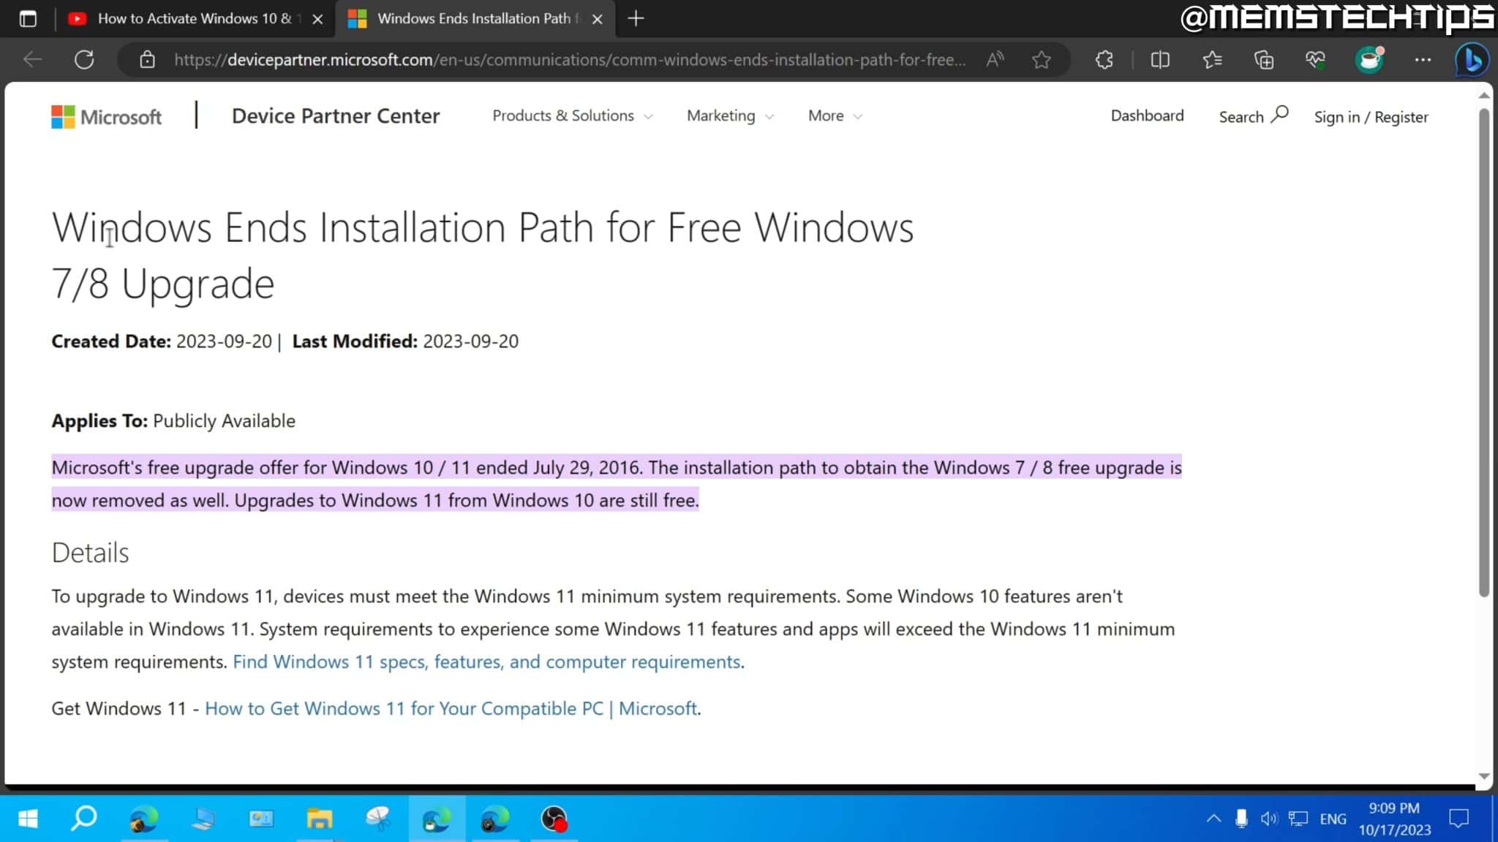Open the Collections icon

point(1264,59)
